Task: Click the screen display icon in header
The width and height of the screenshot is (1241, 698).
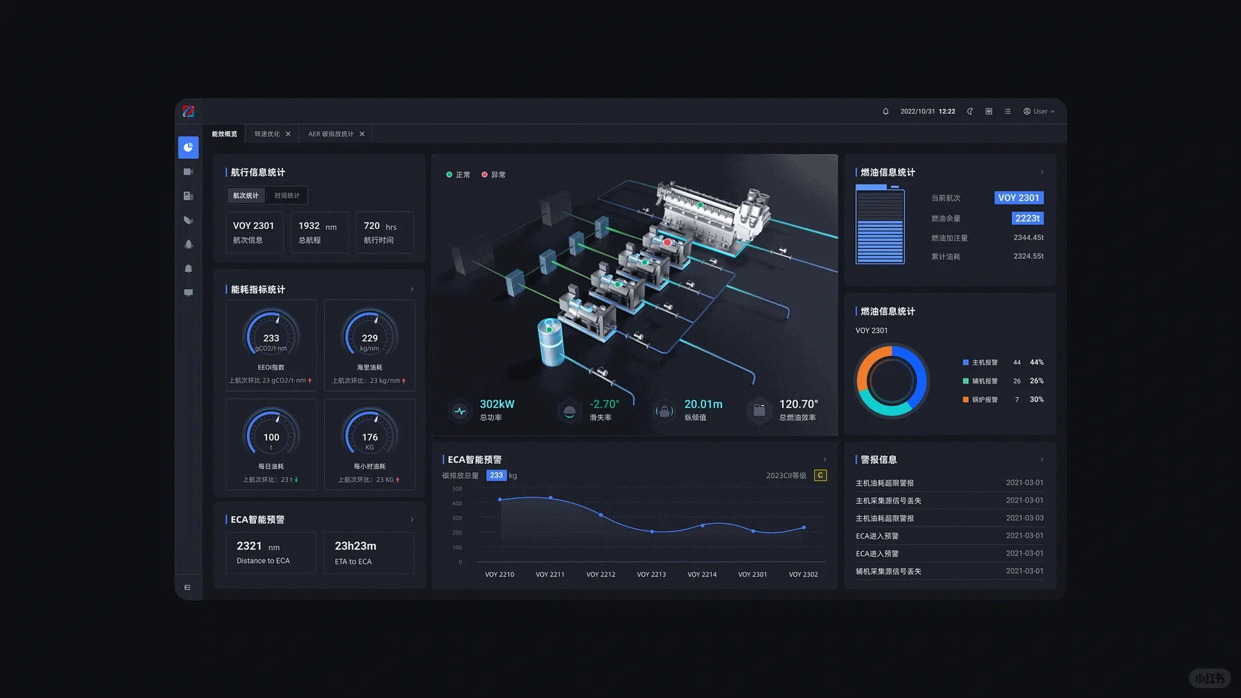Action: (x=988, y=112)
